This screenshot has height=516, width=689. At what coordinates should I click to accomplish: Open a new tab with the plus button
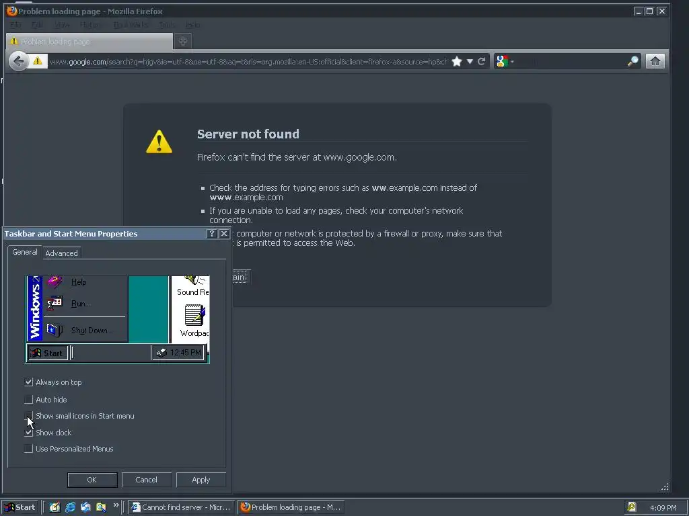tap(183, 41)
